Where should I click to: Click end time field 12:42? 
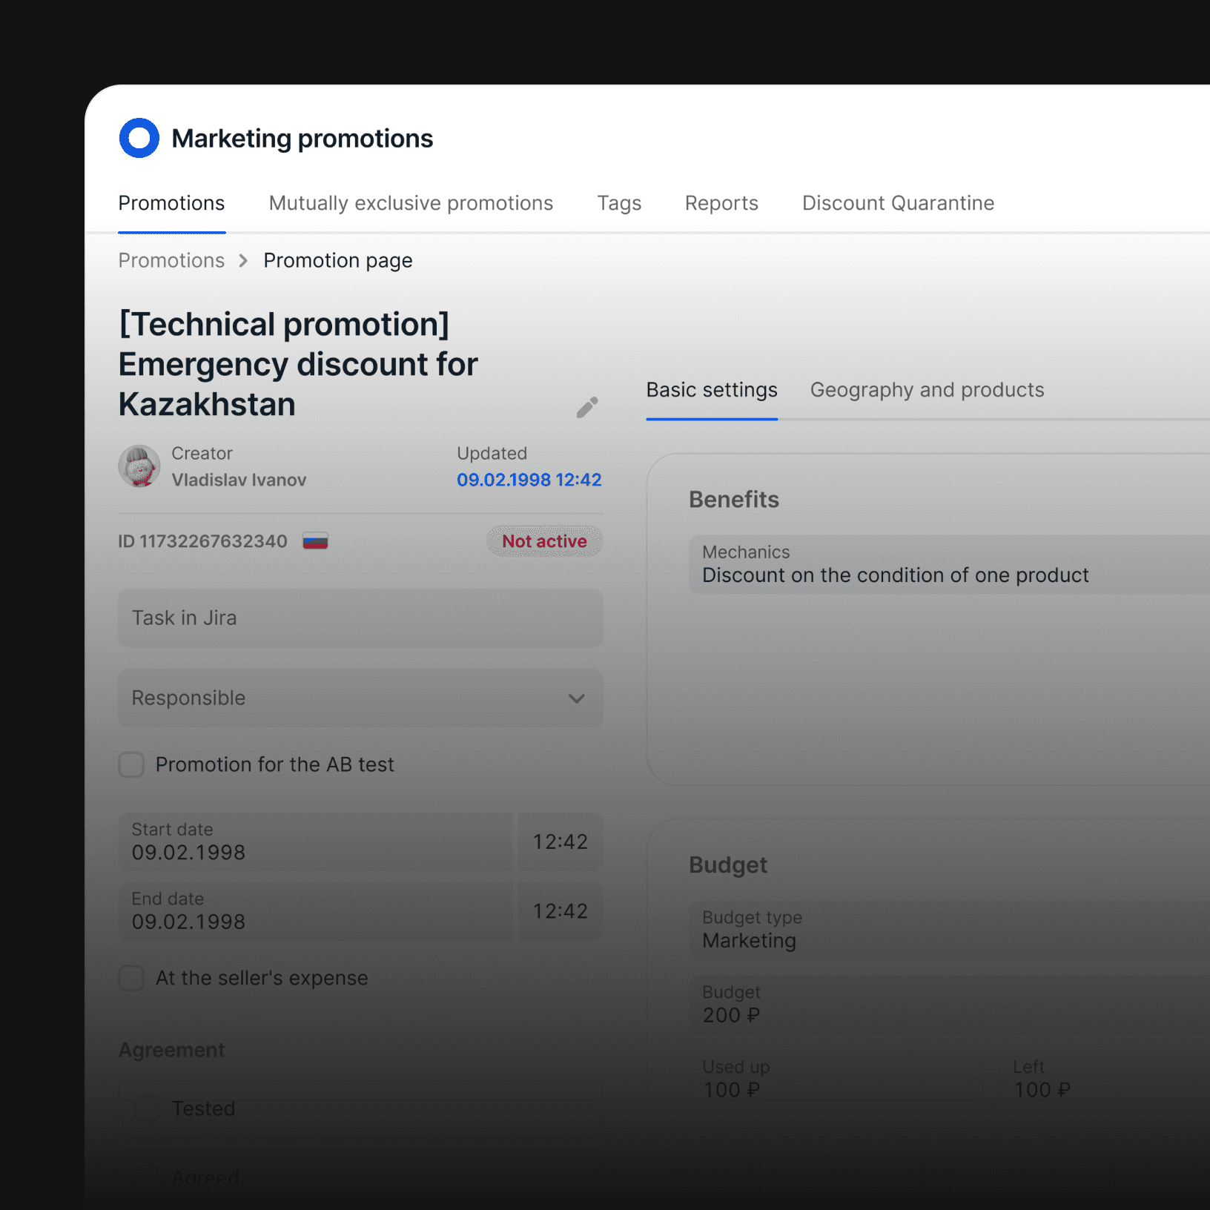point(560,911)
